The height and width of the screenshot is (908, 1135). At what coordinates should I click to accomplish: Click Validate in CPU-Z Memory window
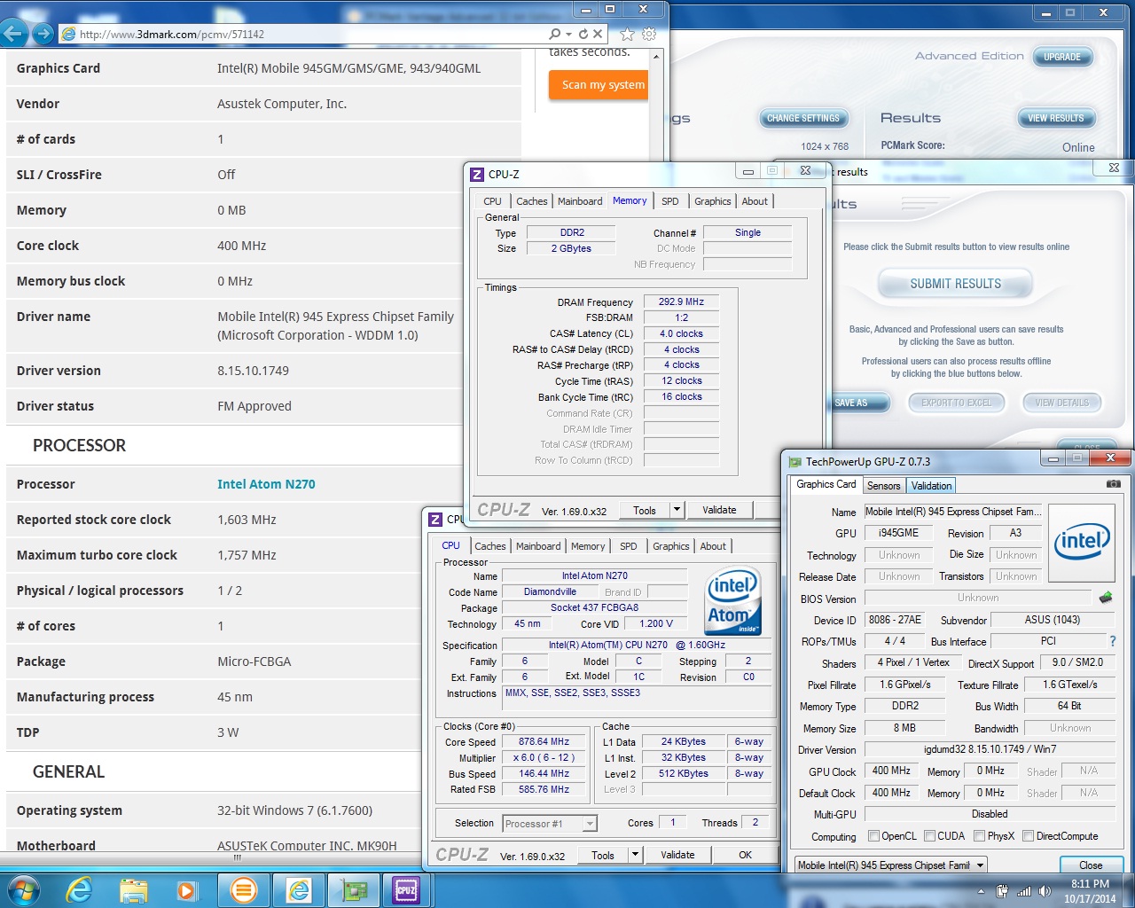(x=719, y=510)
